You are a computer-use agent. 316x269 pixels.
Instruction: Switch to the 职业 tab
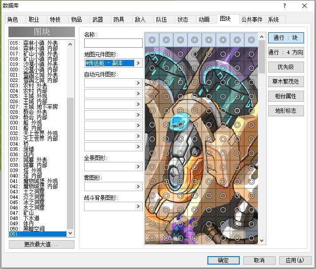pyautogui.click(x=36, y=19)
